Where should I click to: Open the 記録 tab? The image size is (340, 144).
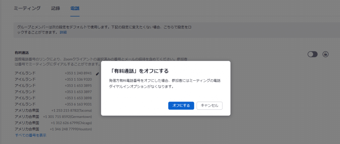[x=56, y=8]
